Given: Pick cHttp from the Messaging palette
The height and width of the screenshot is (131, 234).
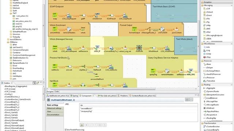Looking at the screenshot, I should tap(208, 25).
